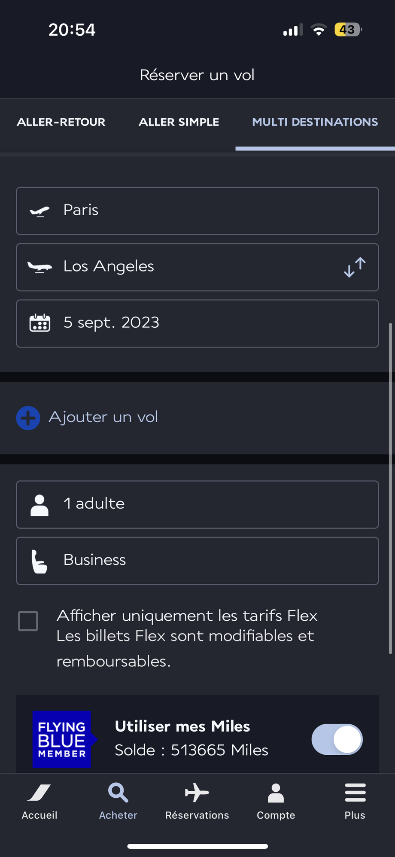Tap the Ajouter un vol link
395x857 pixels.
(x=103, y=417)
